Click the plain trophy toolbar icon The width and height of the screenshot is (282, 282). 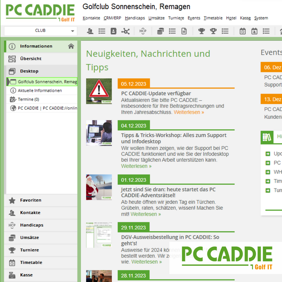(x=202, y=31)
